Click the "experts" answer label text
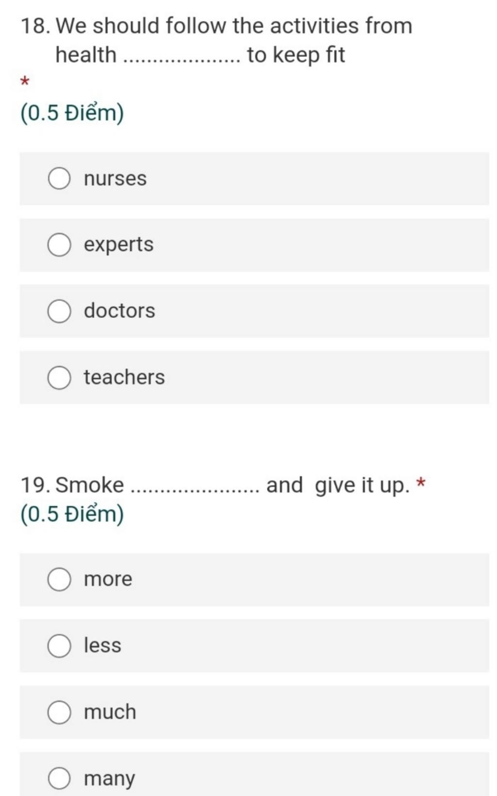 118,244
